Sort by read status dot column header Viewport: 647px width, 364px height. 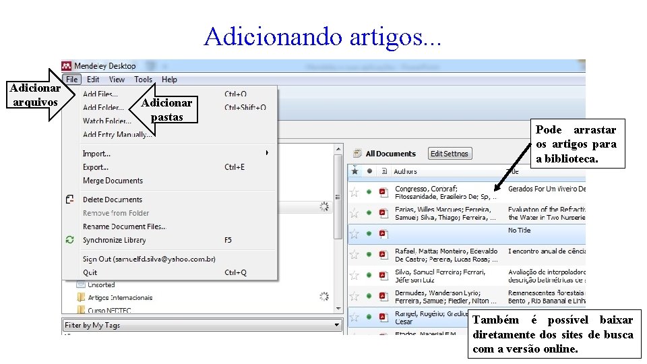(x=369, y=171)
